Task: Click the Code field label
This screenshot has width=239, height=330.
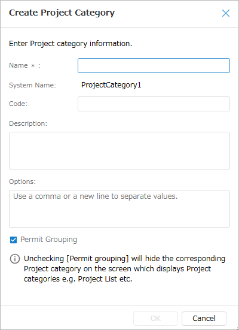Action: [x=19, y=104]
